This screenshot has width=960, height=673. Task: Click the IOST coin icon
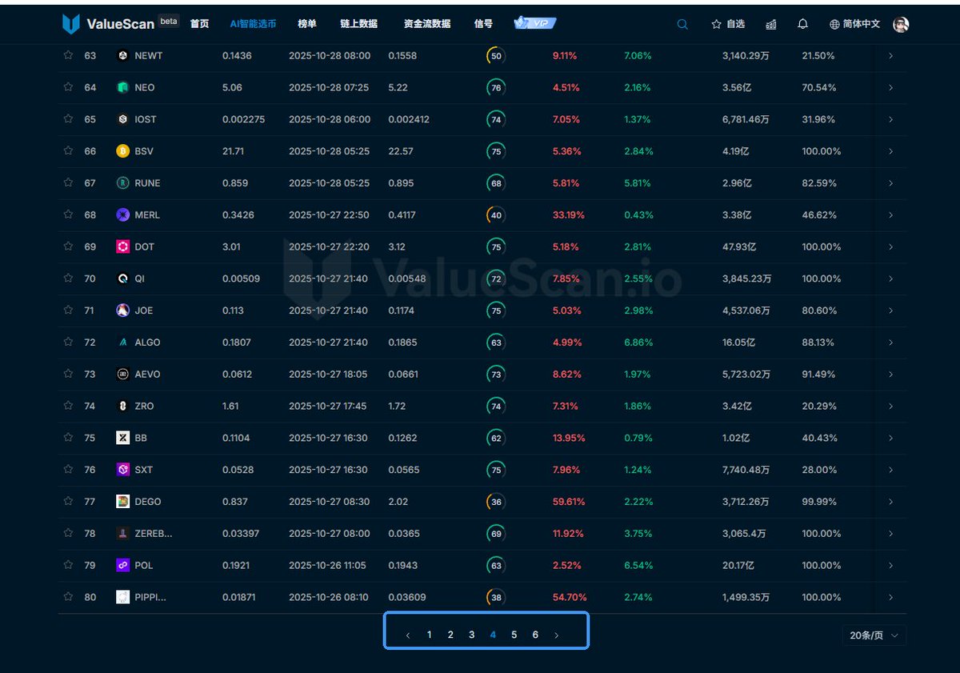click(x=122, y=119)
